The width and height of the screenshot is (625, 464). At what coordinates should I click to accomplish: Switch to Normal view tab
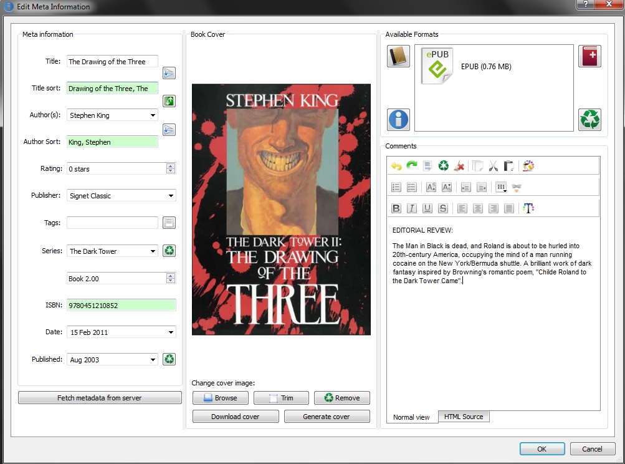(411, 417)
